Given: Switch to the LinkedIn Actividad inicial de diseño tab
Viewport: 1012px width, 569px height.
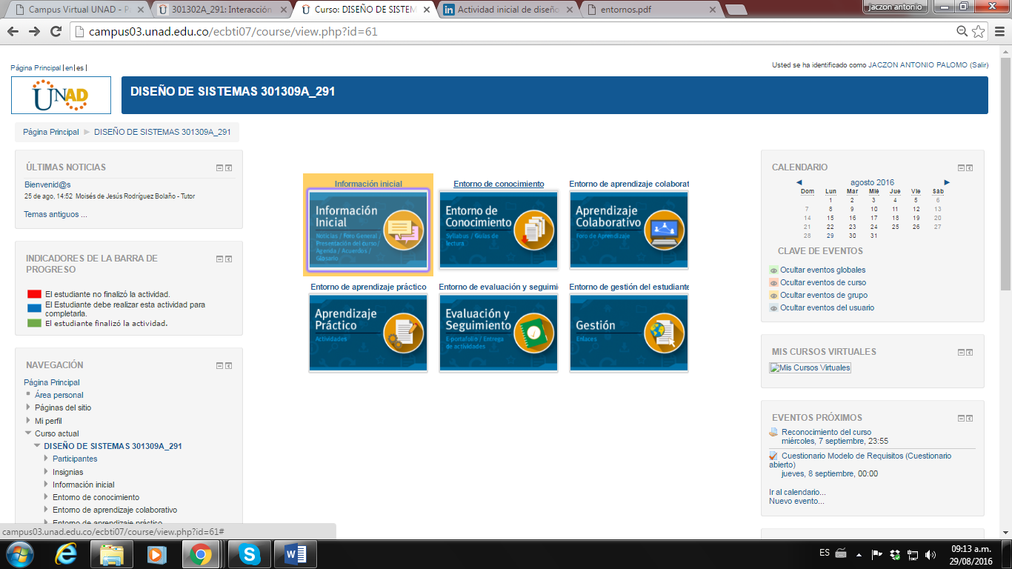Looking at the screenshot, I should (x=507, y=10).
